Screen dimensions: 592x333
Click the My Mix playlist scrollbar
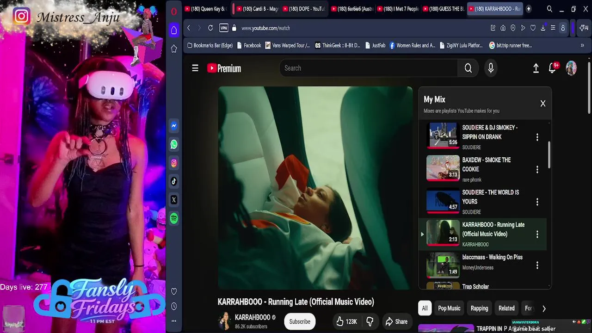click(549, 155)
